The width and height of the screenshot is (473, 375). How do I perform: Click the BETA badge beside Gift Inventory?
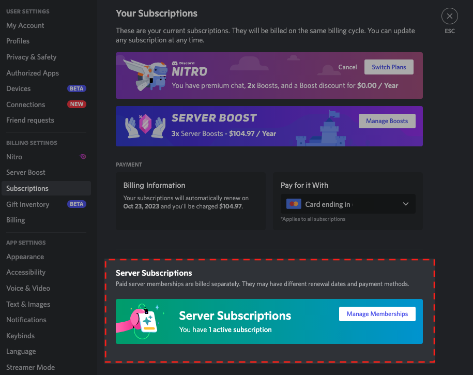(77, 204)
